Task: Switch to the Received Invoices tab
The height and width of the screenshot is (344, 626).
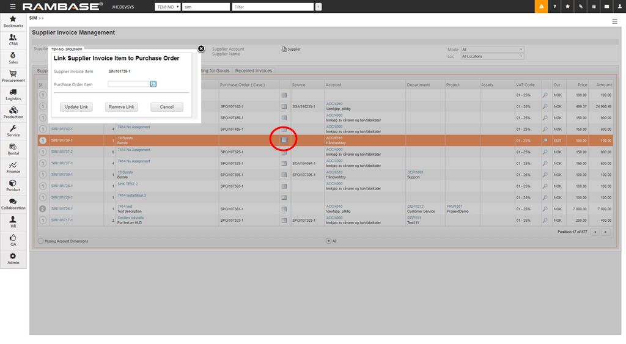Action: click(x=253, y=71)
